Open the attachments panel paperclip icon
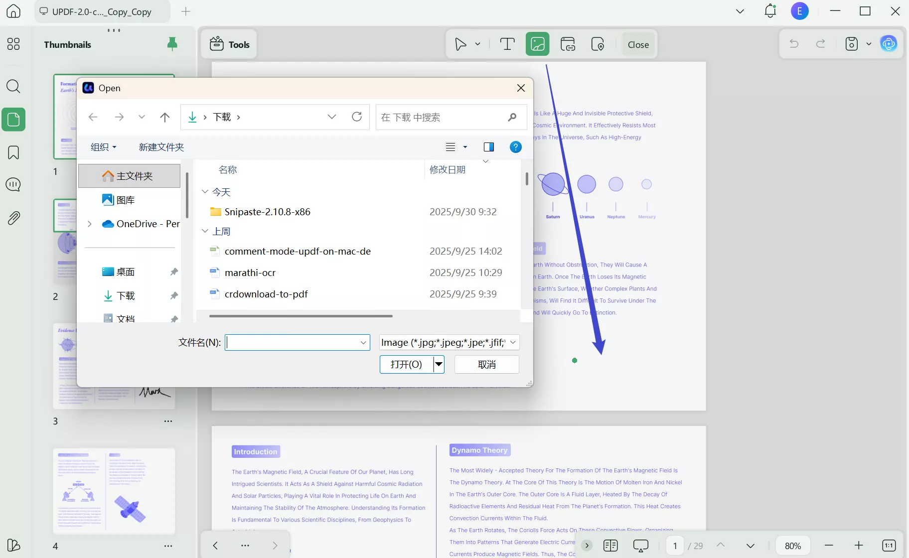 [13, 218]
